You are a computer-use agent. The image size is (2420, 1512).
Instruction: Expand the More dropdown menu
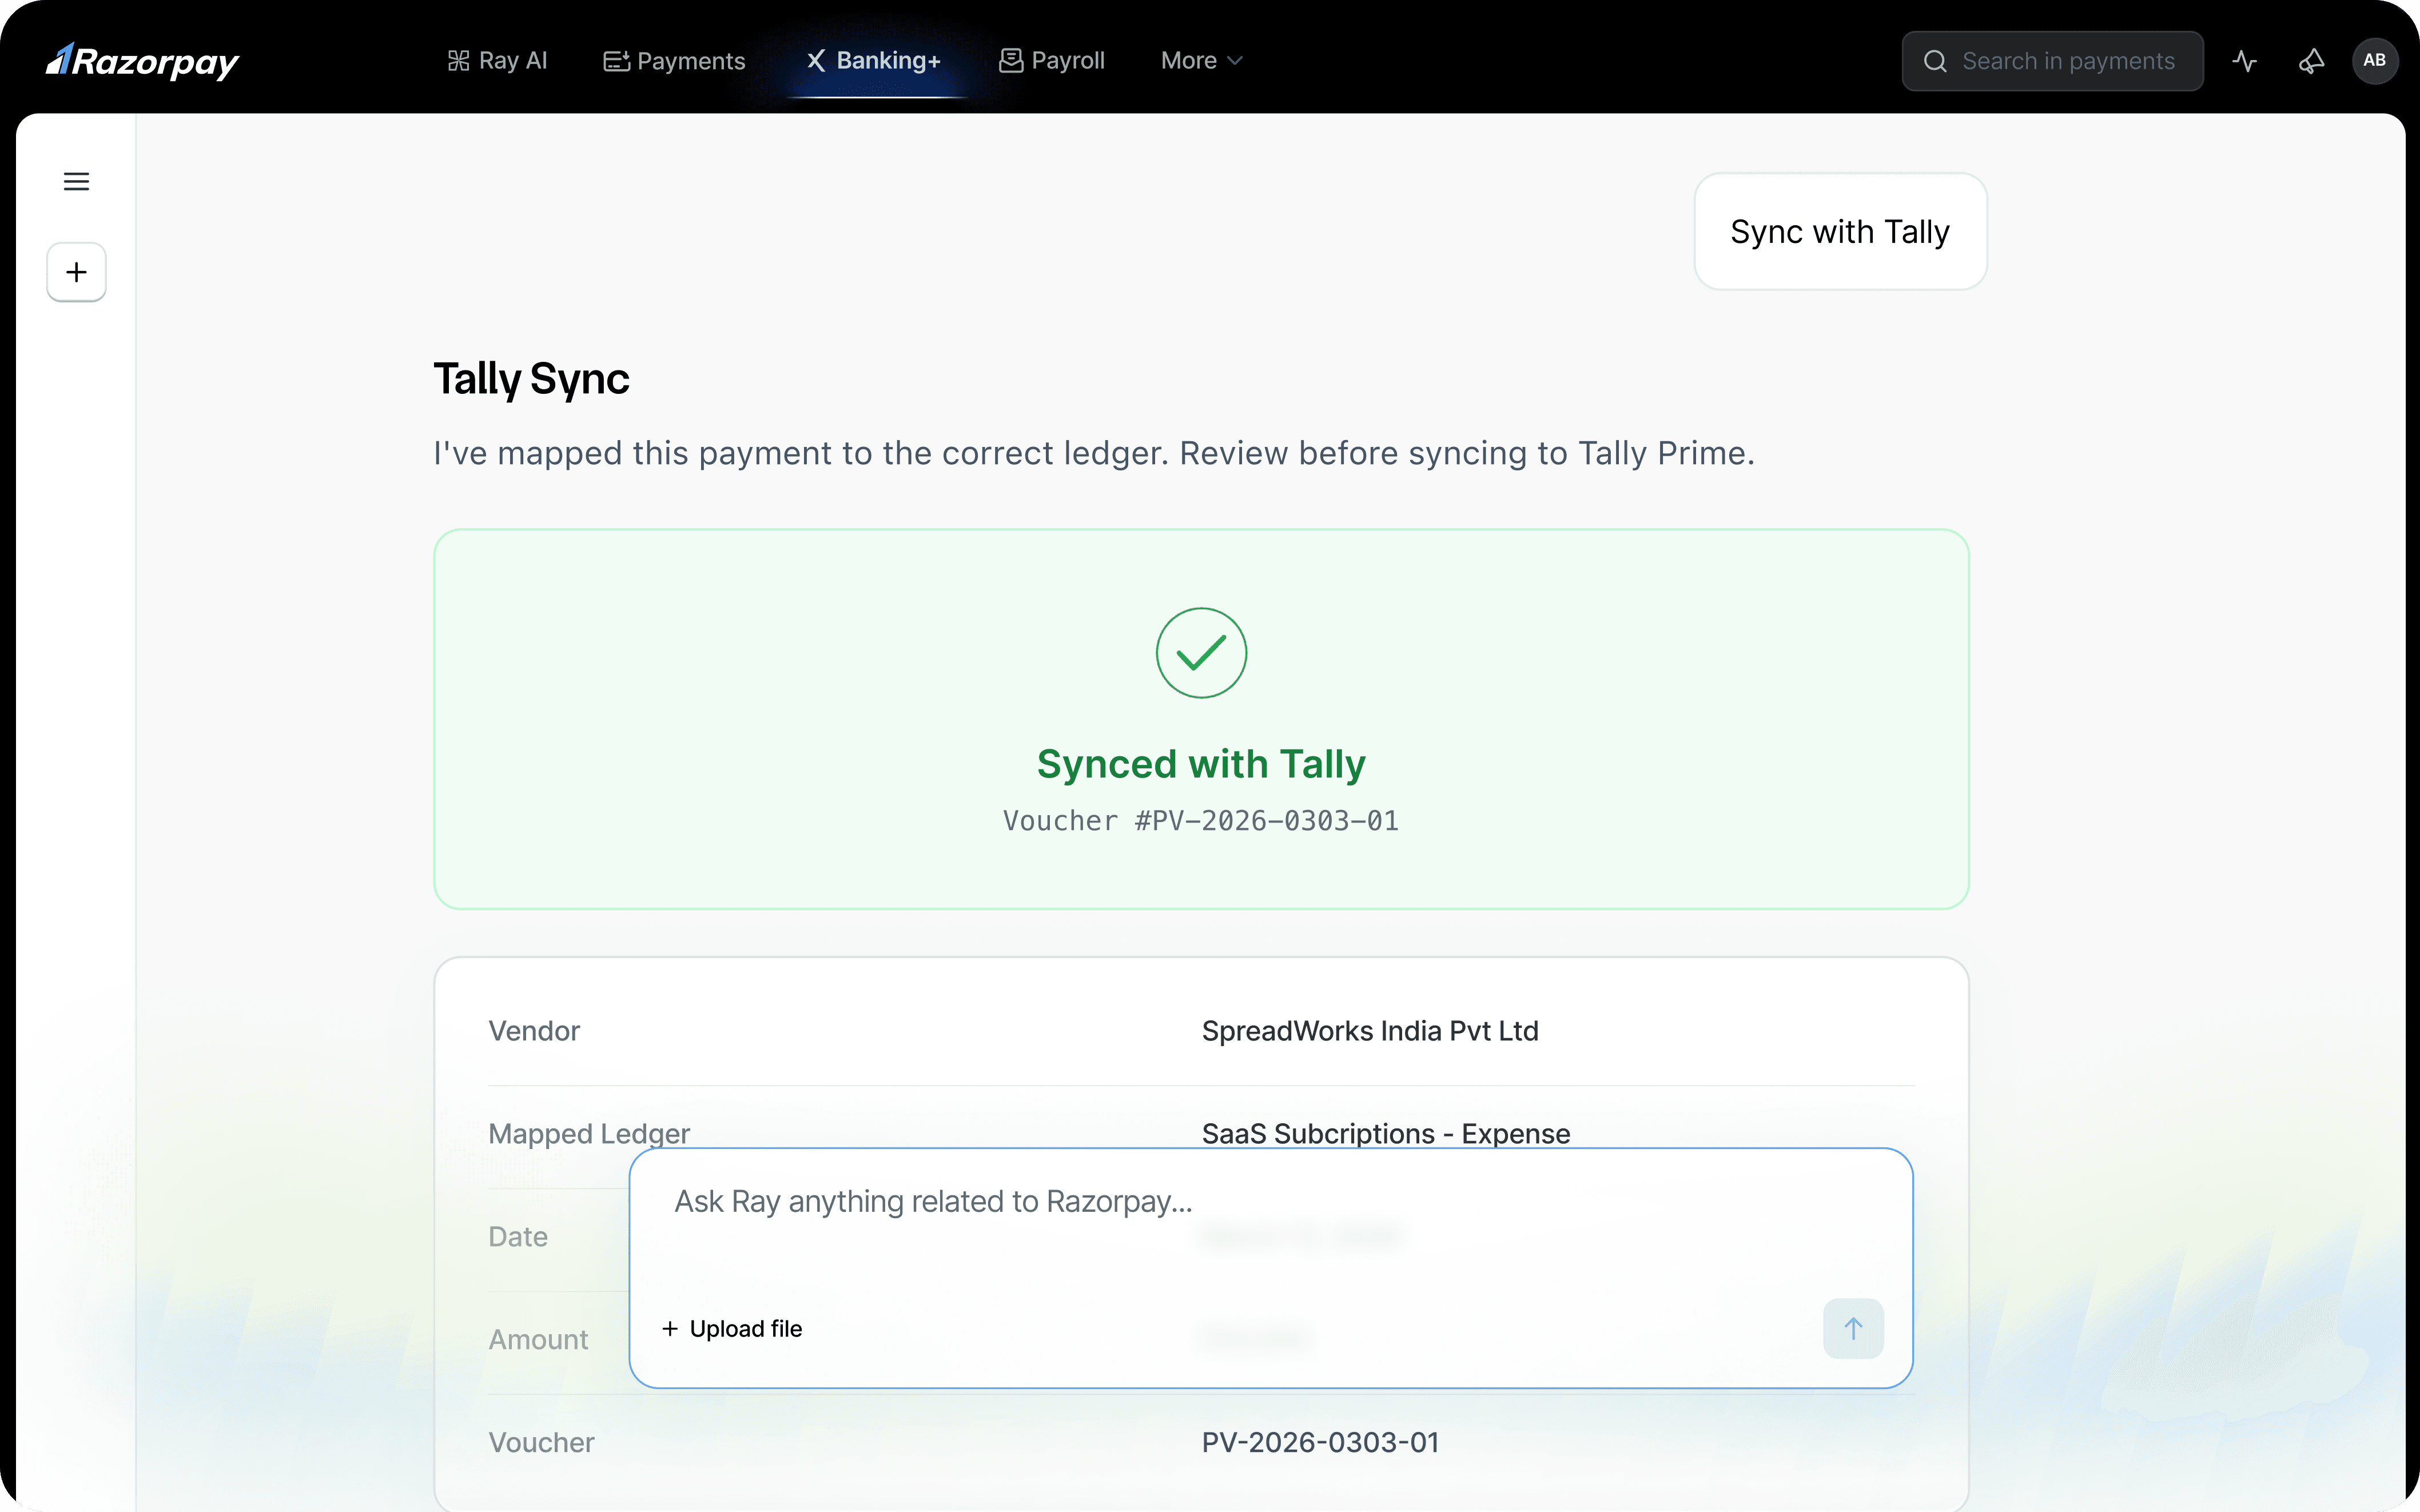(1201, 61)
